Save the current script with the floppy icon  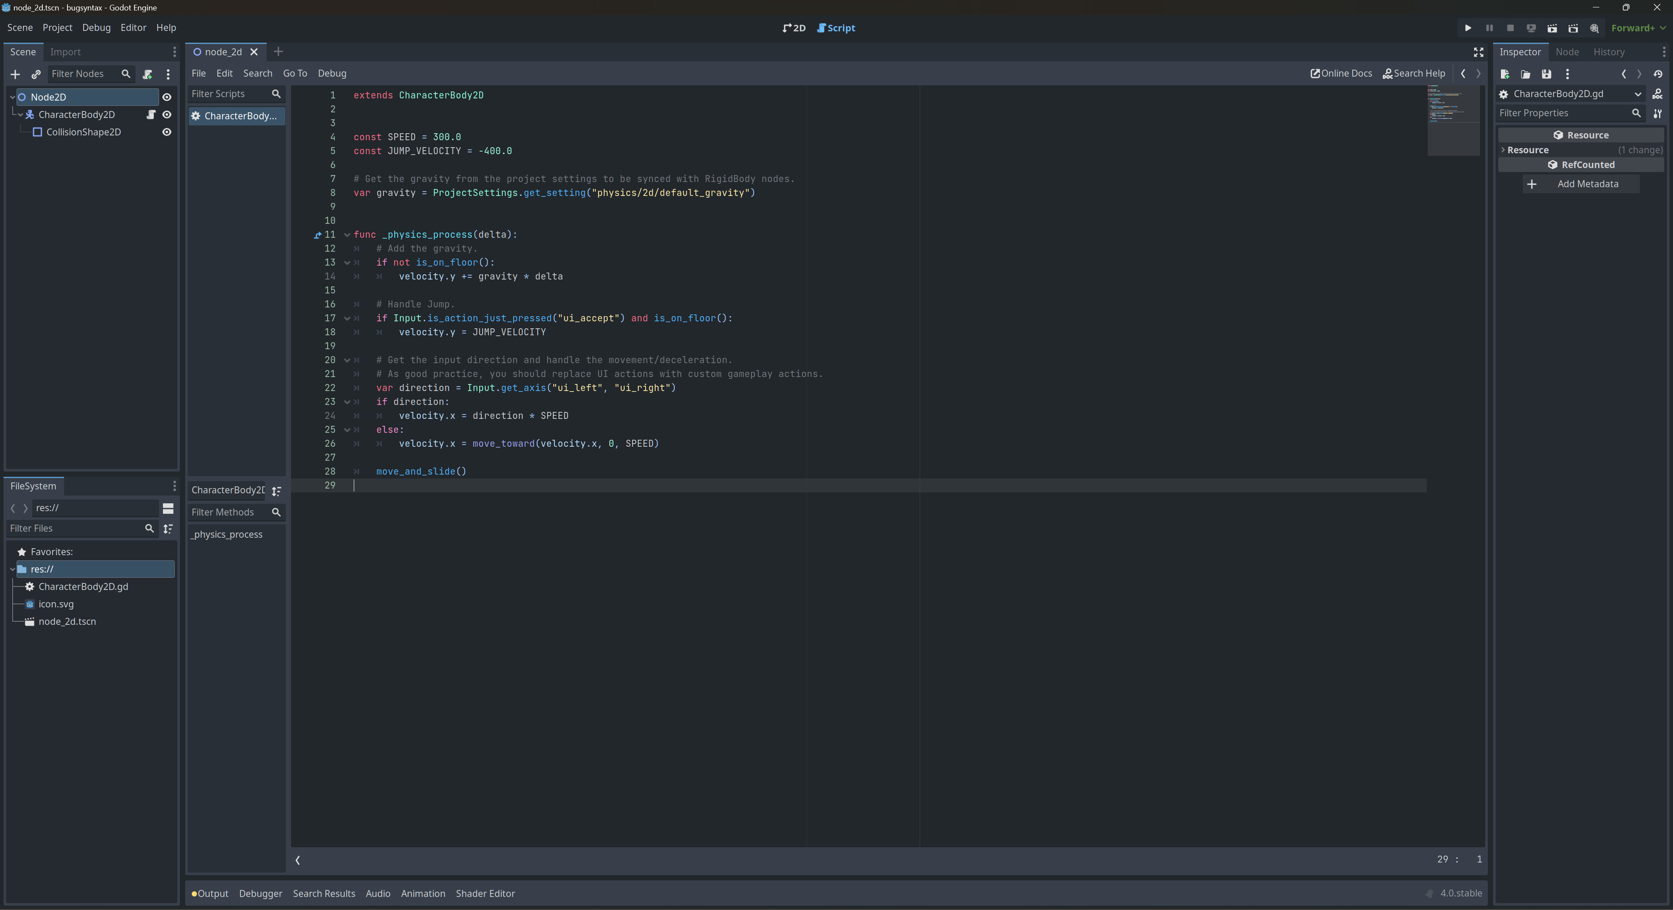tap(1546, 74)
